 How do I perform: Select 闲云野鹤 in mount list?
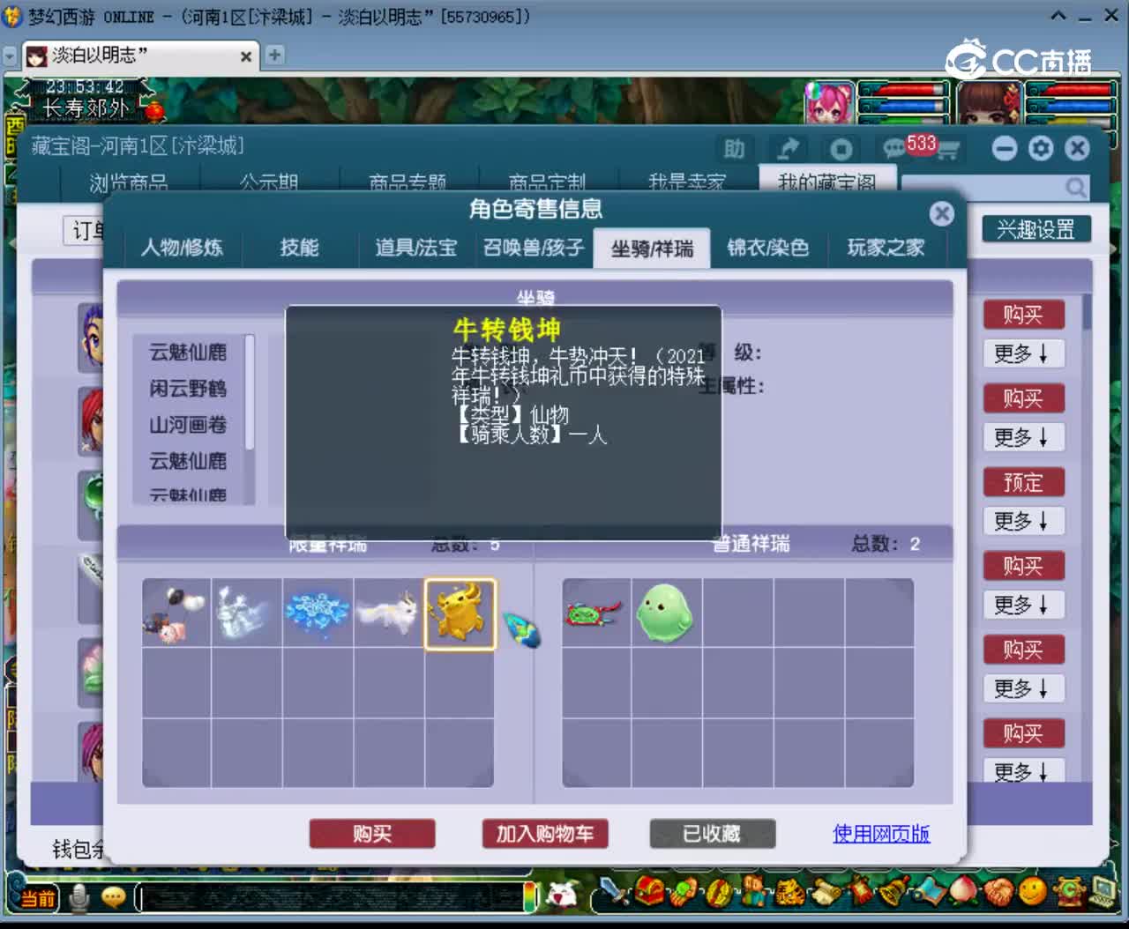188,389
